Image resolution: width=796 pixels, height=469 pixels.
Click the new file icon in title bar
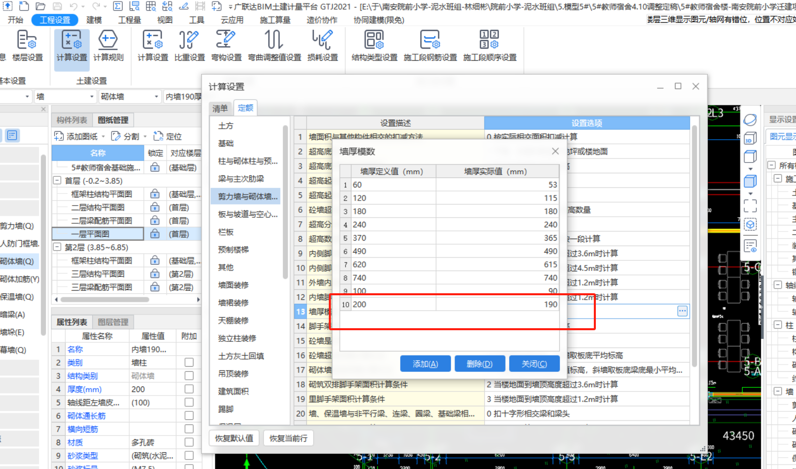tap(24, 6)
